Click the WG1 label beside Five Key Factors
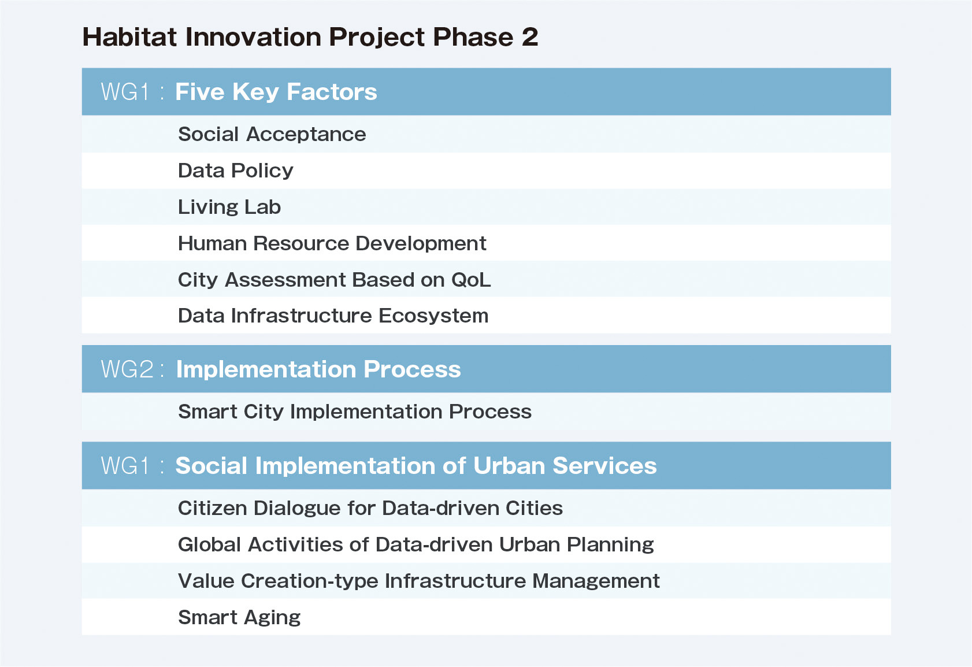Screen dimensions: 972x667 125,92
